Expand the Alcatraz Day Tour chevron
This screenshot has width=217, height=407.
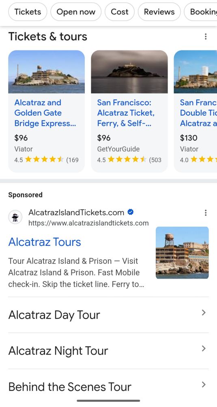pos(204,313)
